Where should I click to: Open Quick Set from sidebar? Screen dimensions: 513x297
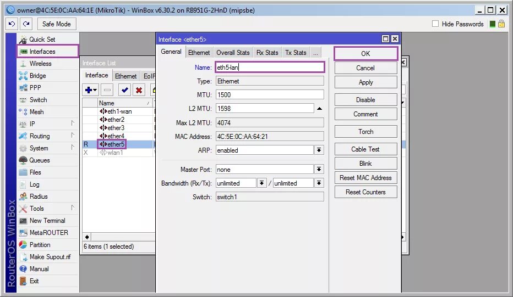point(48,40)
